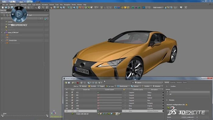Image resolution: width=213 pixels, height=120 pixels.
Task: Click Create code state set
Action: (82, 114)
